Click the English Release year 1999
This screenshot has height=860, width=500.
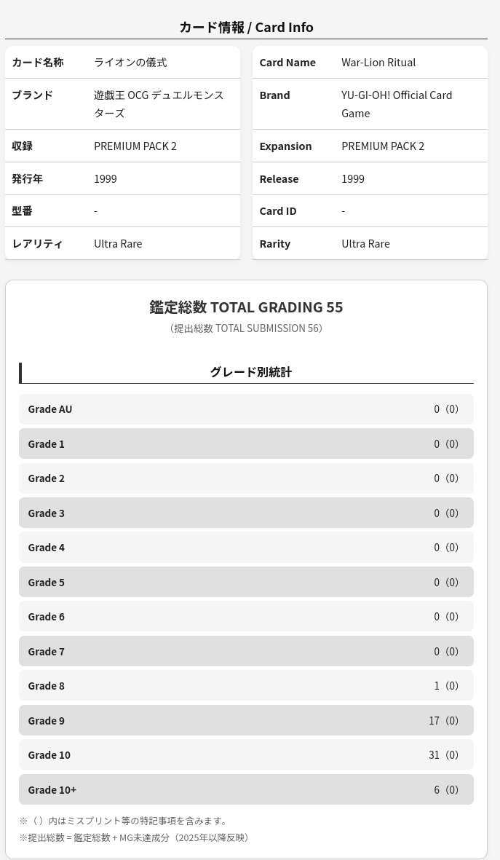(353, 178)
